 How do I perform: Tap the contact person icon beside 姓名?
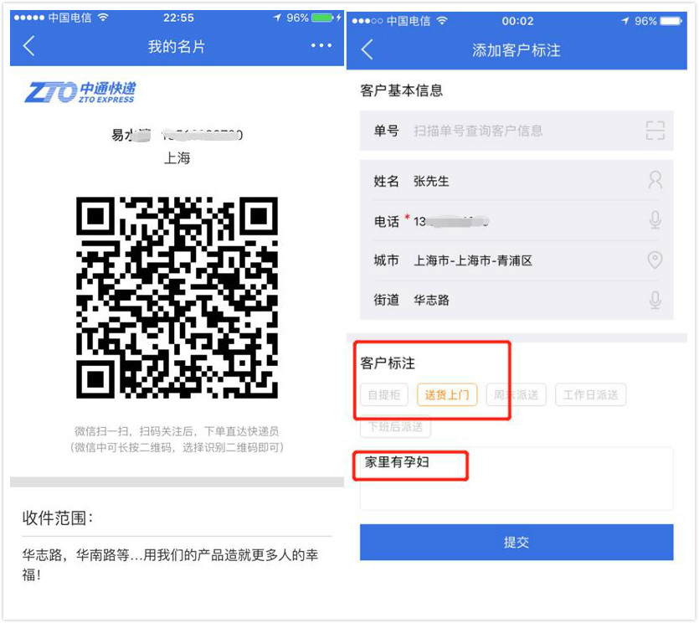click(655, 180)
